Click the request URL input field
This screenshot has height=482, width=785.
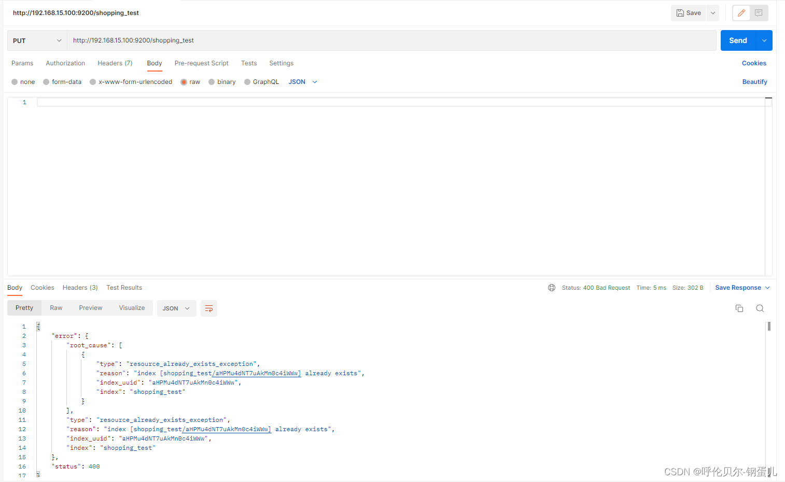pos(391,40)
